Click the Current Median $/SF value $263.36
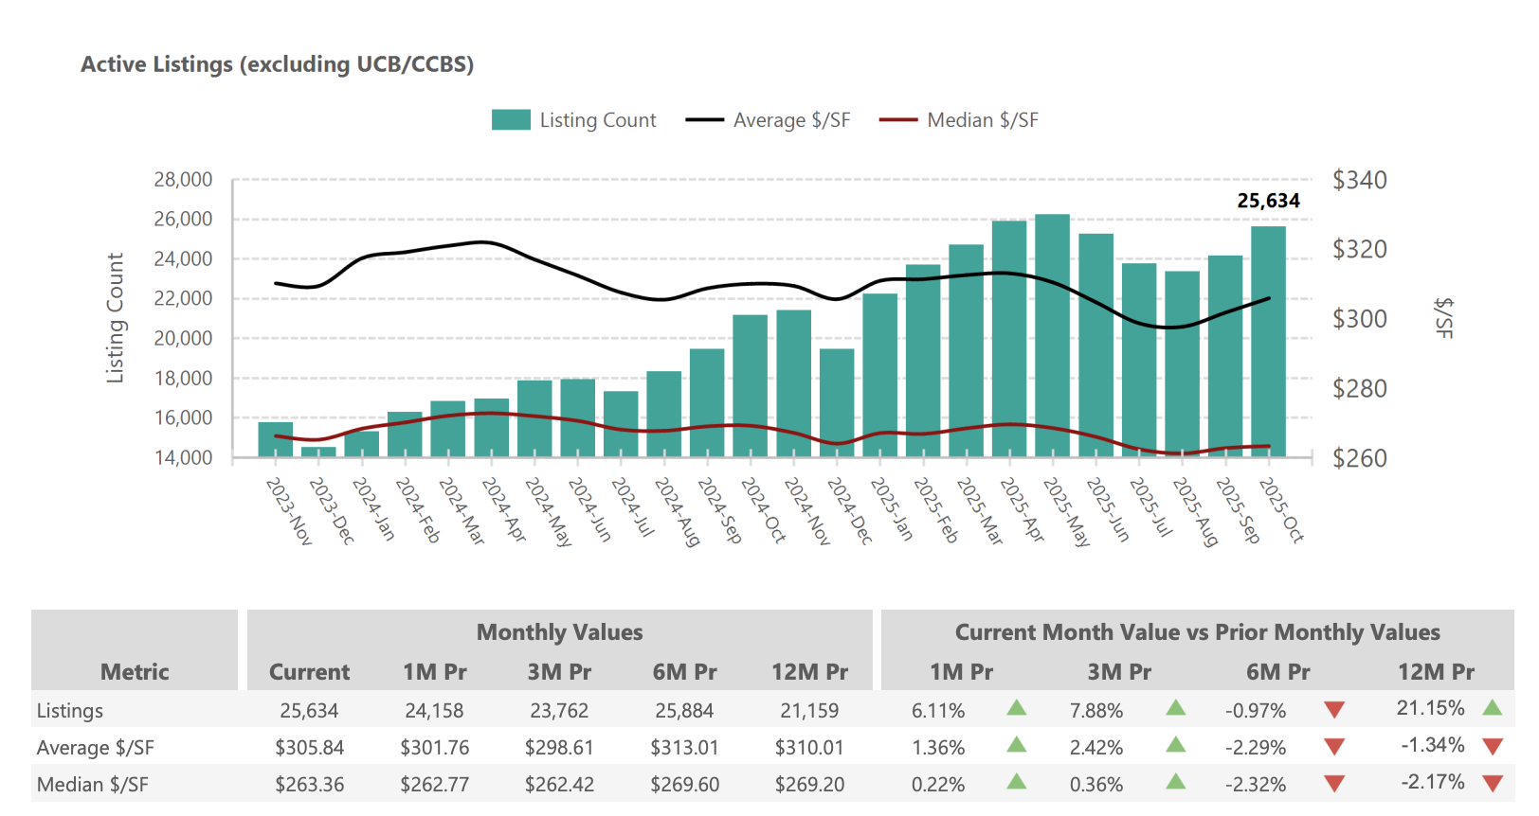The height and width of the screenshot is (816, 1539). (309, 784)
